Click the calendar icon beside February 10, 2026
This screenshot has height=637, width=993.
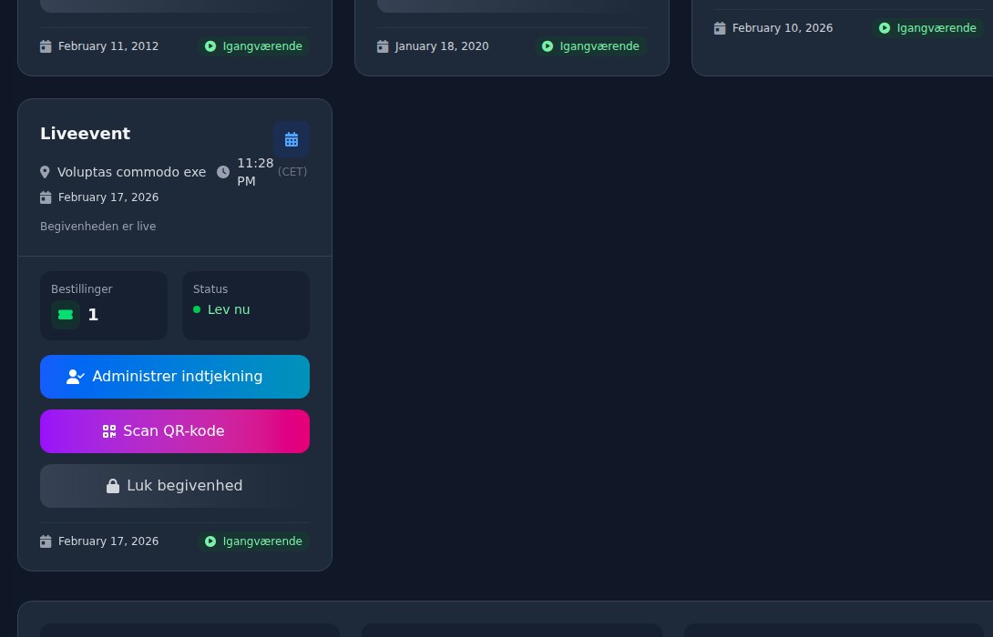720,28
